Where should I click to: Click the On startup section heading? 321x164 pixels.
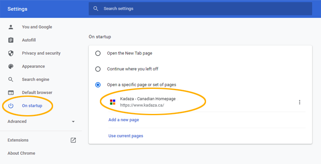click(100, 37)
